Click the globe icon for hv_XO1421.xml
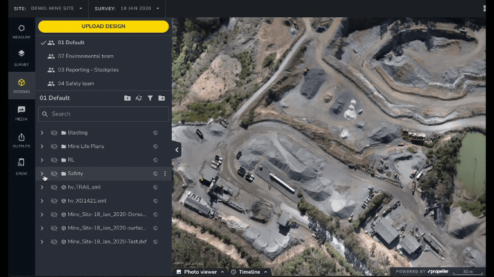The width and height of the screenshot is (494, 277). [155, 201]
